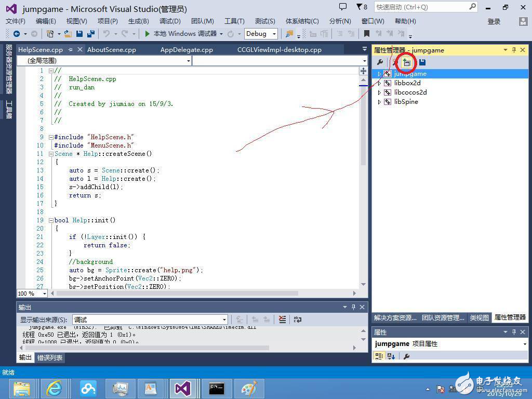Pin the HelpScene.cpp tab
This screenshot has height=399, width=532.
point(71,50)
